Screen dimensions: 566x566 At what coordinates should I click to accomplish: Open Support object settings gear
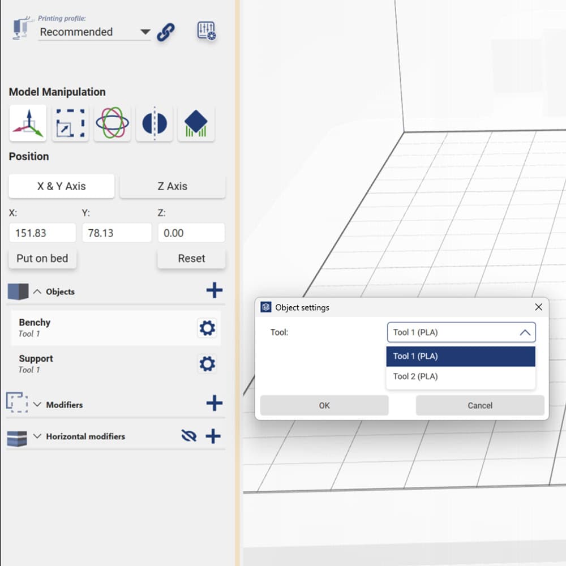[x=207, y=364]
